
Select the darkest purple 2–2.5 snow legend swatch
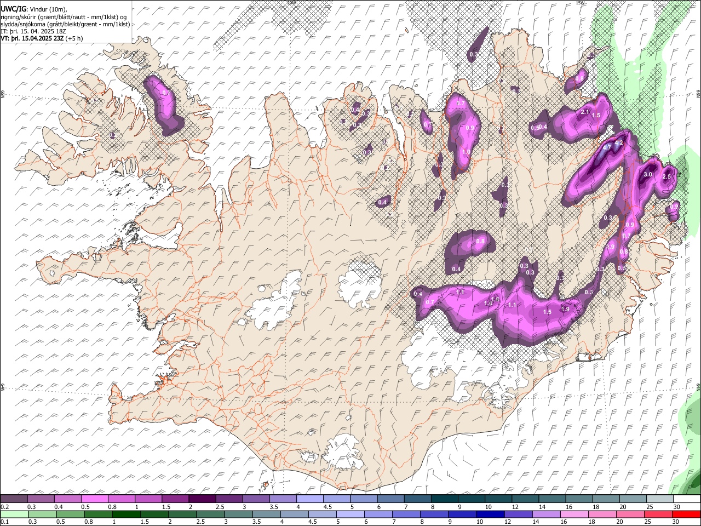[202, 499]
